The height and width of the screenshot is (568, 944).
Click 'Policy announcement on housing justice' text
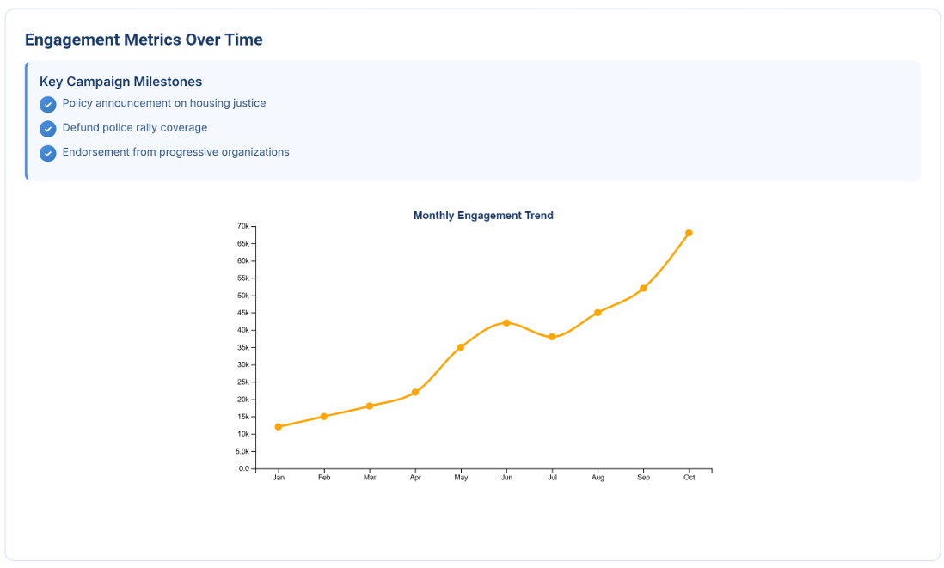(x=164, y=103)
